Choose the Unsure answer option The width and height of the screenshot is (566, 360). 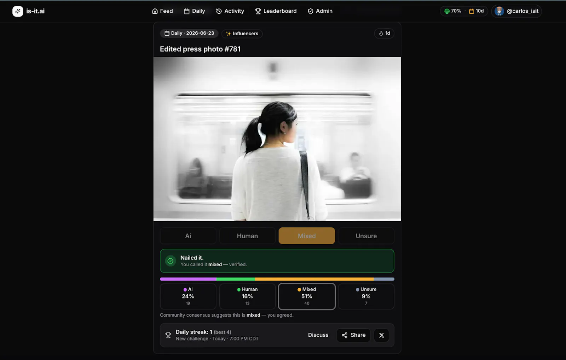click(366, 236)
